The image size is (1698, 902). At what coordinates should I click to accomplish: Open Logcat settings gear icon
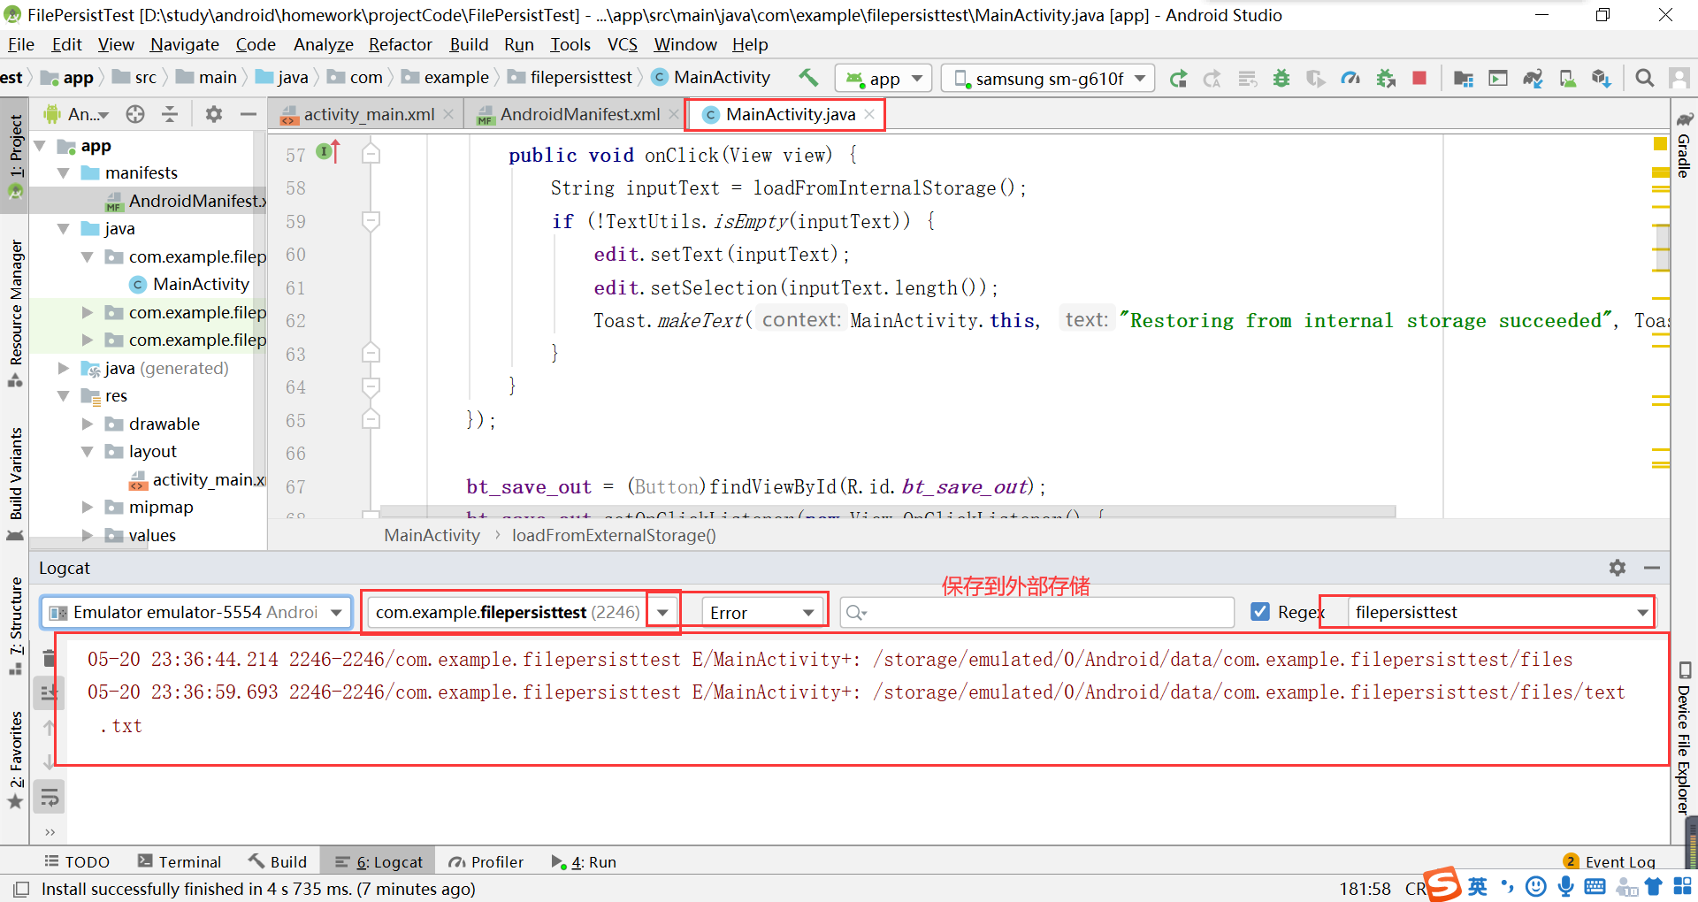[1618, 568]
